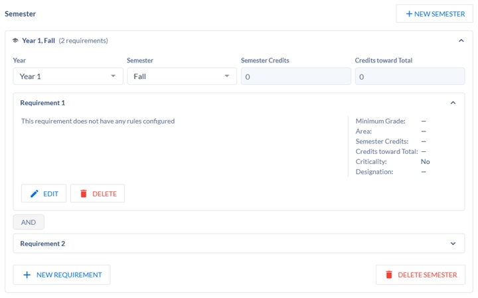Viewport: 478px width, 298px height.
Task: Expand the Requirement 2 section
Action: [453, 244]
